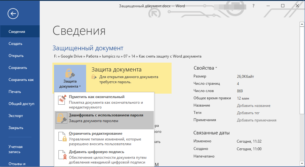Click the 26,0Кбайт size value
This screenshot has width=305, height=167.
(245, 76)
